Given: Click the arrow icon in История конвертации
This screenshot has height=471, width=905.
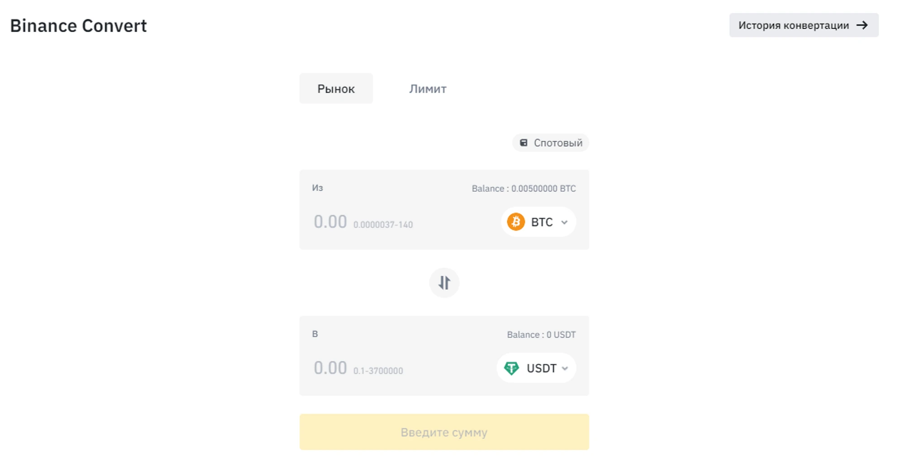Looking at the screenshot, I should pyautogui.click(x=862, y=25).
